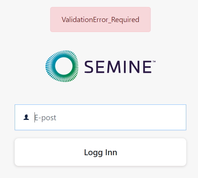Click the empty area of the E-post field
Image resolution: width=198 pixels, height=178 pixels.
(x=120, y=117)
